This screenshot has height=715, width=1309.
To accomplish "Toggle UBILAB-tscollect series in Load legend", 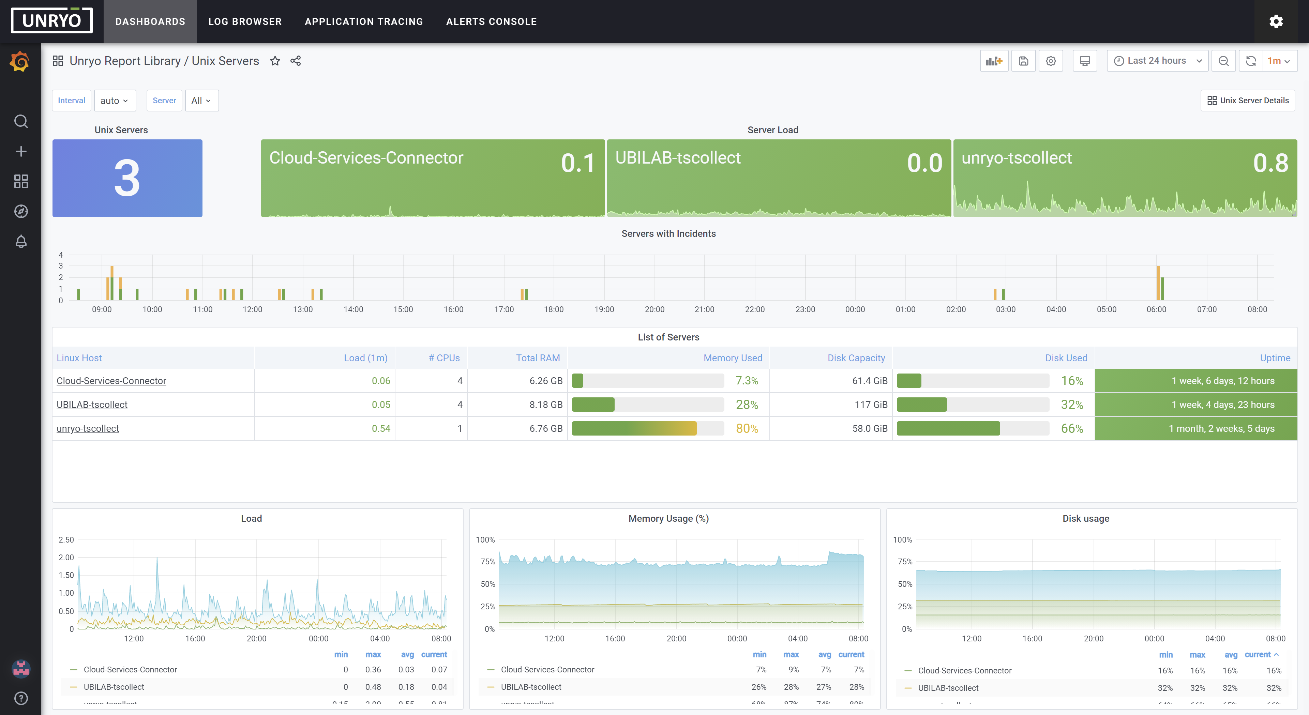I will coord(114,687).
